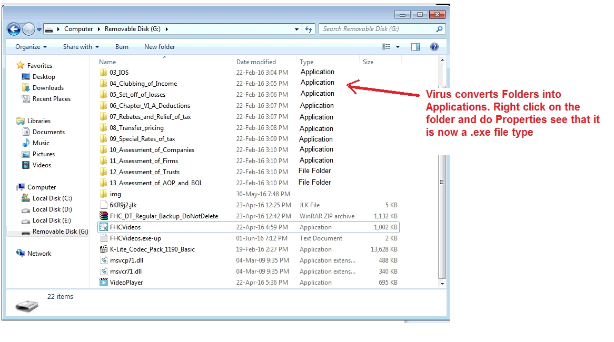
Task: Sort files by Date modified column
Action: tap(256, 62)
